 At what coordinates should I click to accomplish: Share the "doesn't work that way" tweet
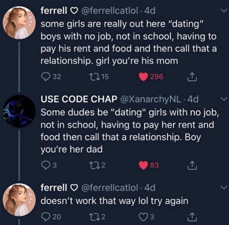point(192,217)
